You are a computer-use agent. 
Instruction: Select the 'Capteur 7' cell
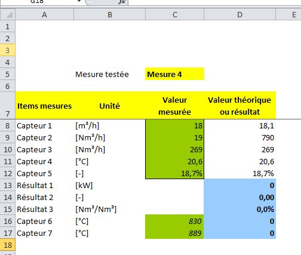tap(44, 233)
